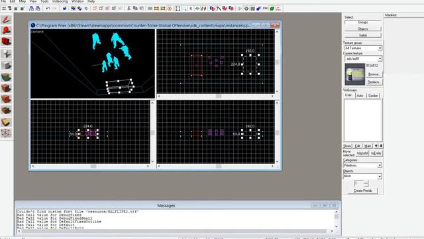Toggle texture lock icon
424x239 pixels.
pyautogui.click(x=191, y=9)
